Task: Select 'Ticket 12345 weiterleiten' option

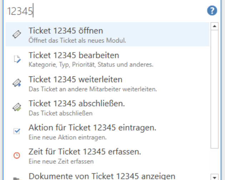Action: tap(75, 79)
